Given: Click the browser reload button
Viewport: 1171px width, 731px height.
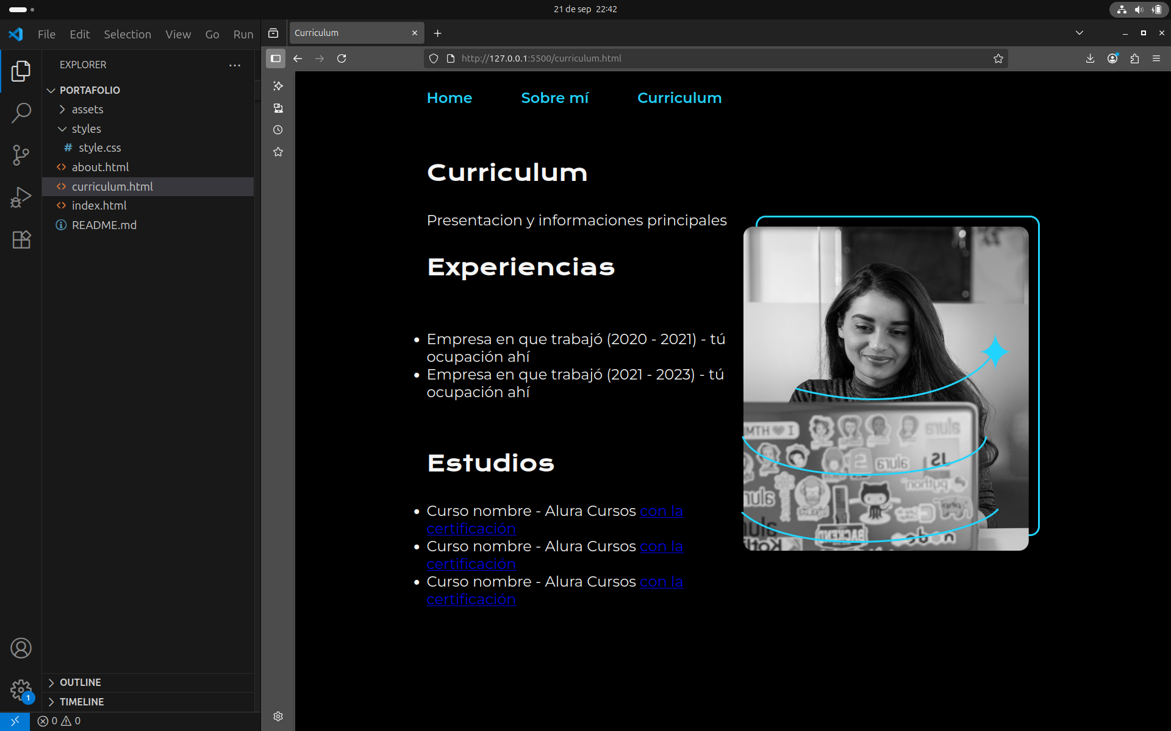Looking at the screenshot, I should [x=342, y=58].
